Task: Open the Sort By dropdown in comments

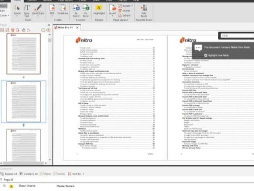Action: [75, 173]
